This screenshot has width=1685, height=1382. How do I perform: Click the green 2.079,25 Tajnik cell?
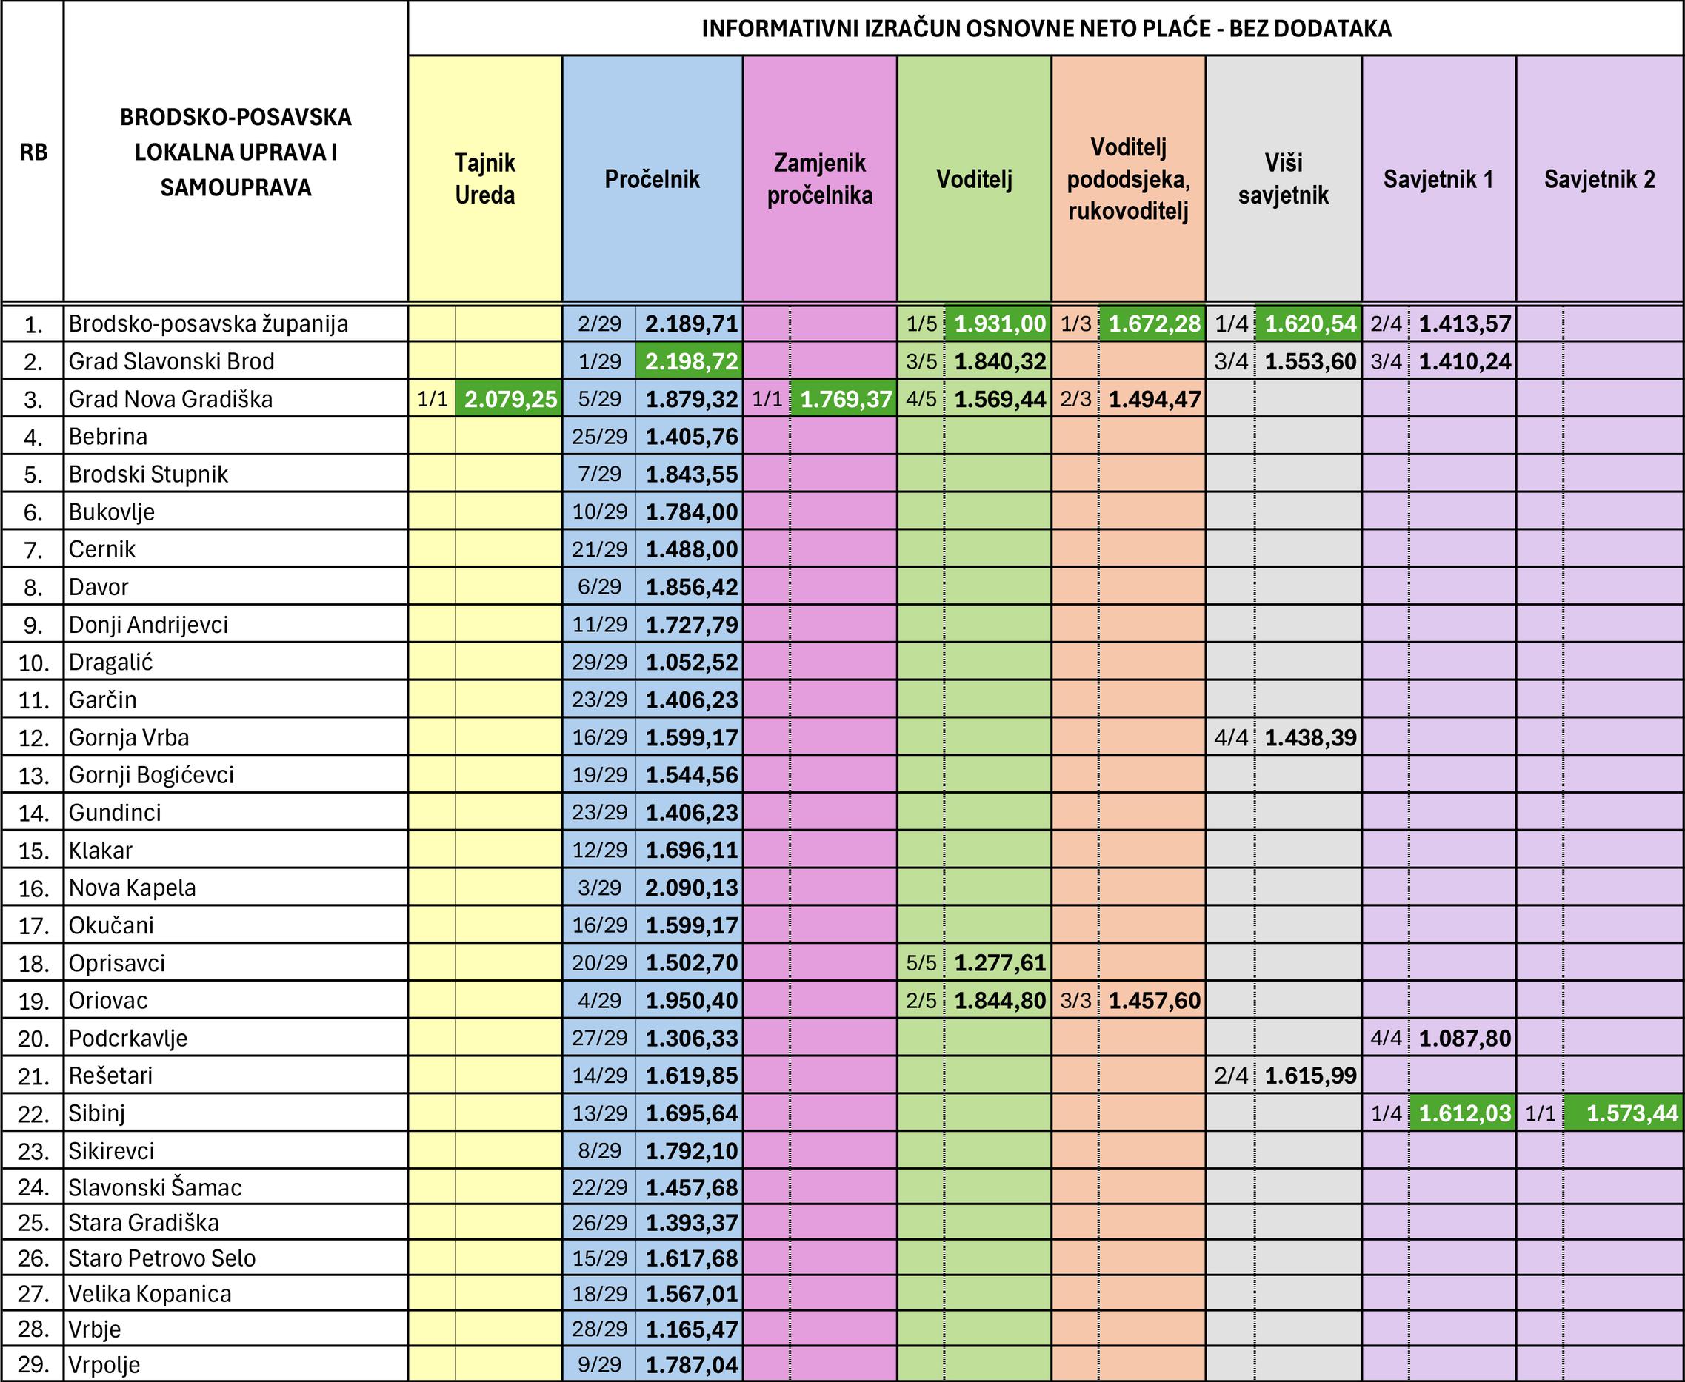pyautogui.click(x=510, y=399)
